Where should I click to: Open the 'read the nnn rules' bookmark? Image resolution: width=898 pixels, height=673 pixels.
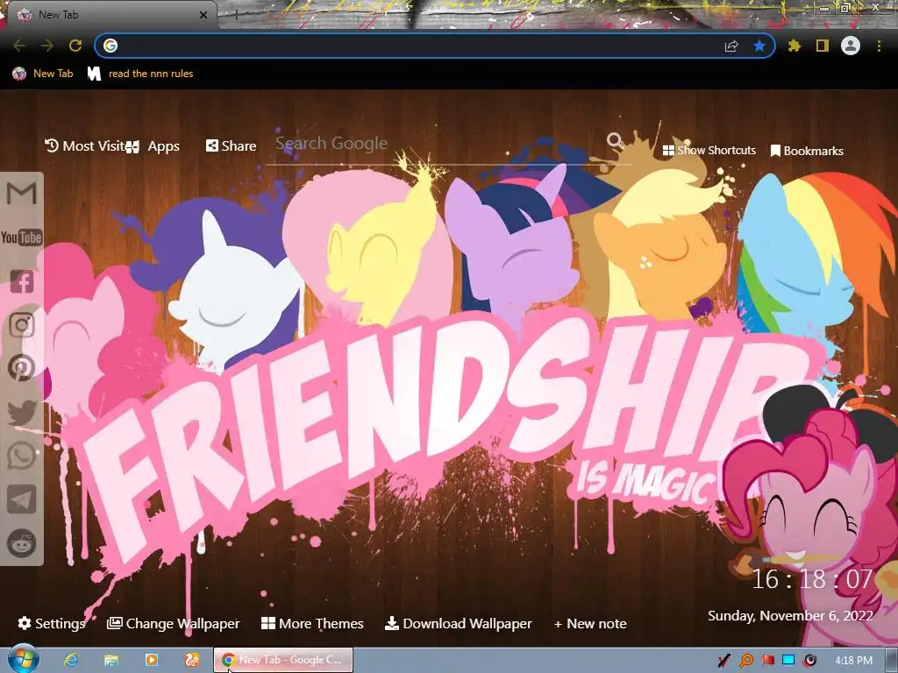tap(140, 74)
